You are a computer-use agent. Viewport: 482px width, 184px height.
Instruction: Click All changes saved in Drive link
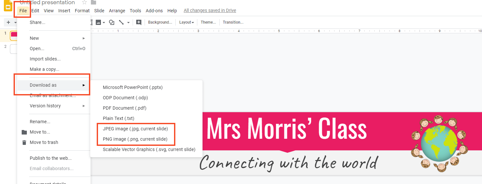coord(210,10)
